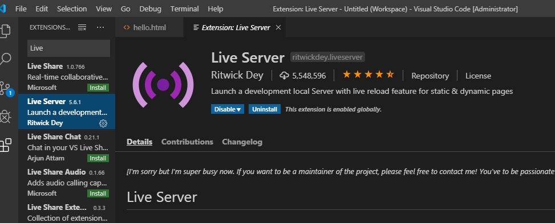Open the Edit menu
This screenshot has height=223, width=555.
click(x=42, y=9)
